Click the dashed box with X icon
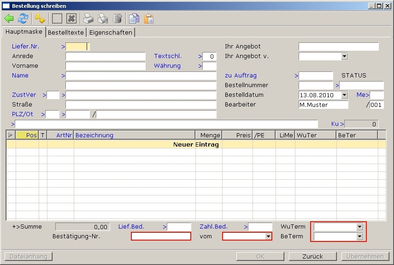This screenshot has height=265, width=394. coord(71,19)
